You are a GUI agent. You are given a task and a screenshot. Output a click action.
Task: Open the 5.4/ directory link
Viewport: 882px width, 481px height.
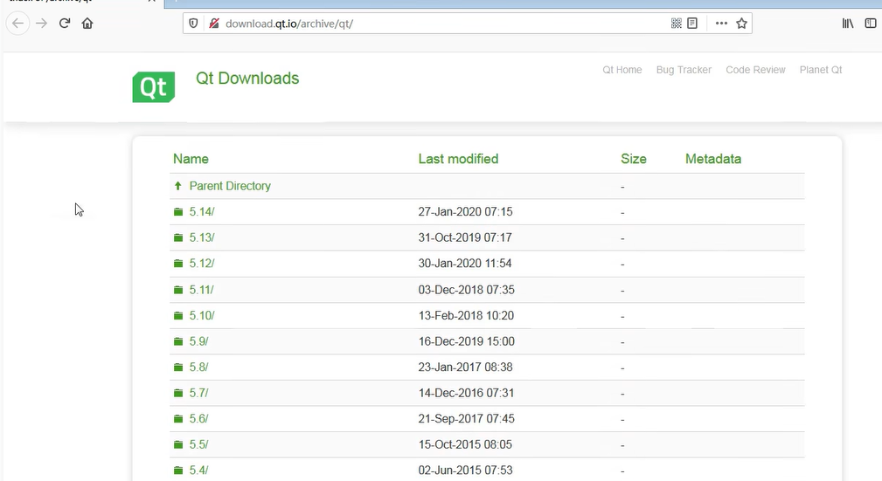coord(198,471)
